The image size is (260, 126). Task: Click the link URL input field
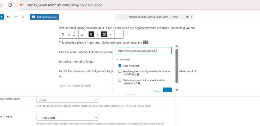click(x=144, y=51)
